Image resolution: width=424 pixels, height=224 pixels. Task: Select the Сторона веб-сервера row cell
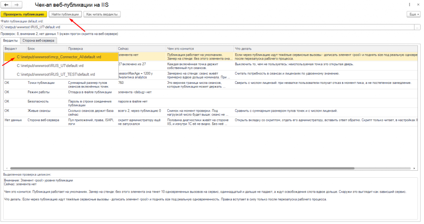click(x=47, y=122)
